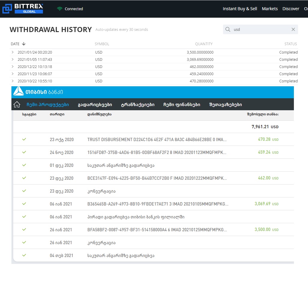308x287 pixels.
Task: Click Completed status of 2020/10/22 row
Action: coord(288,81)
